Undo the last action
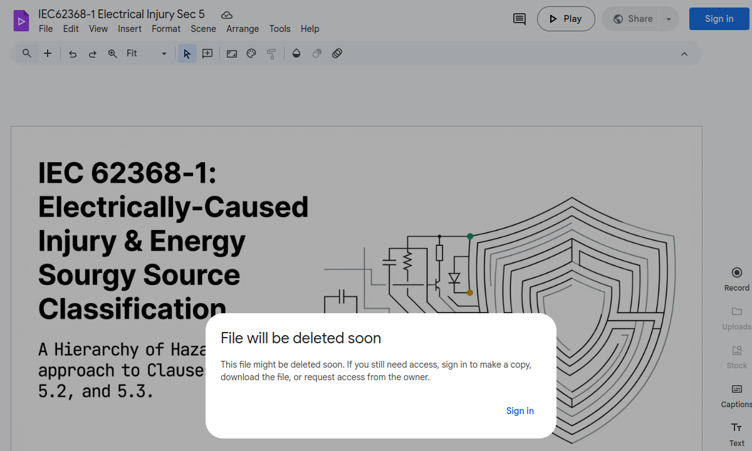Screen dimensions: 752x451 [73, 54]
